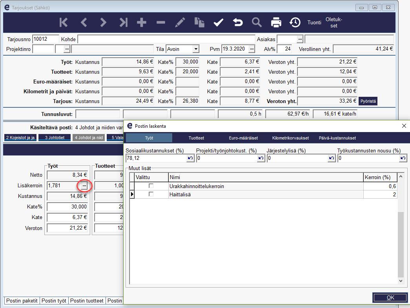Click scroll up arrow in Muut lisät
The height and width of the screenshot is (308, 410).
(x=401, y=177)
